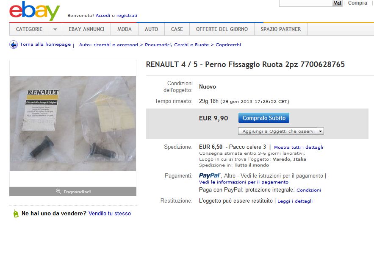This screenshot has width=374, height=259.
Task: Open Leggi i dettagli return policy link
Action: (295, 201)
